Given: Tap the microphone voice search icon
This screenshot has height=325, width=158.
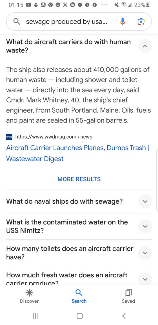Looking at the screenshot, I should click(123, 21).
